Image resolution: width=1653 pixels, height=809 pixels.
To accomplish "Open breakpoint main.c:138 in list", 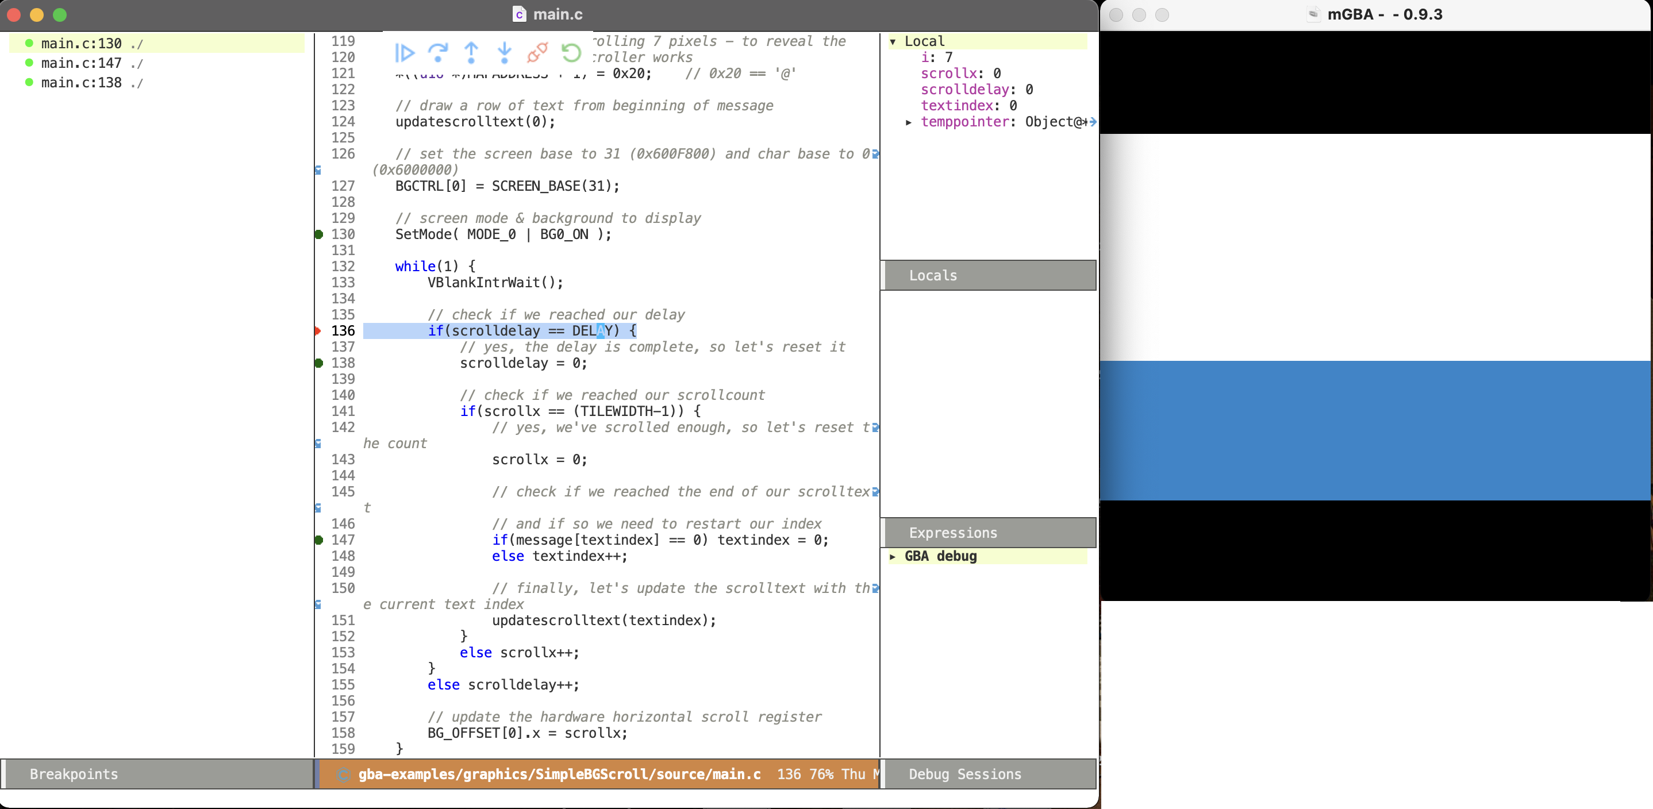I will click(x=81, y=83).
